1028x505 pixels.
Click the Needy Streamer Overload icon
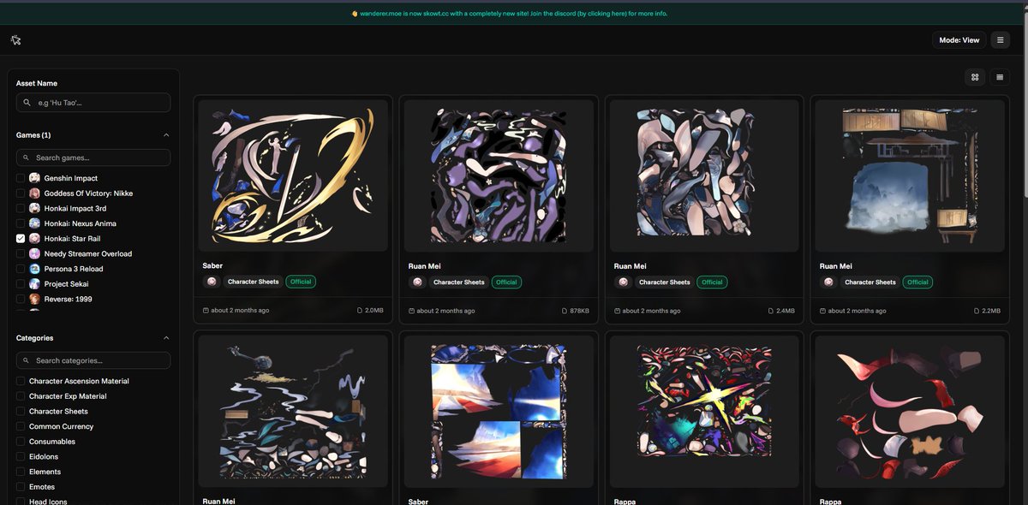[34, 253]
